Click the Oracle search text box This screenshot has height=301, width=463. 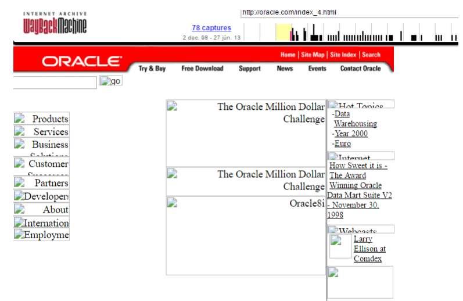click(x=55, y=83)
